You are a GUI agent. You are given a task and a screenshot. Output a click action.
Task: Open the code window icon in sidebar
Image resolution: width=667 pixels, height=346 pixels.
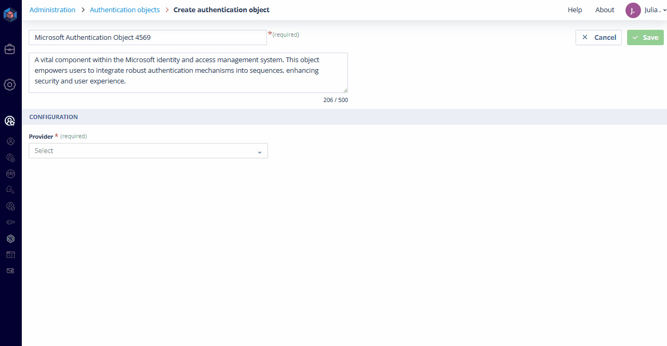tap(11, 255)
